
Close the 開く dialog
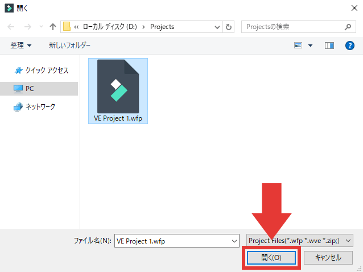(x=354, y=9)
